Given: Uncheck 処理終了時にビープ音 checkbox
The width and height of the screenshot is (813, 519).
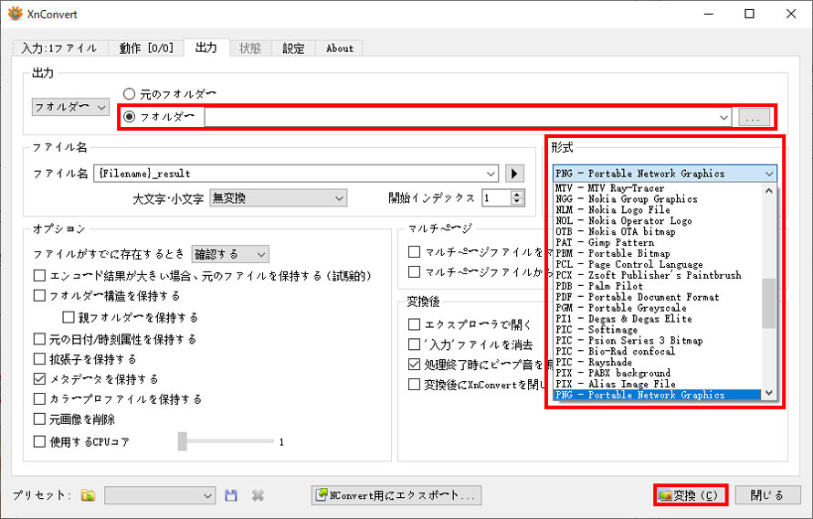Looking at the screenshot, I should (415, 365).
